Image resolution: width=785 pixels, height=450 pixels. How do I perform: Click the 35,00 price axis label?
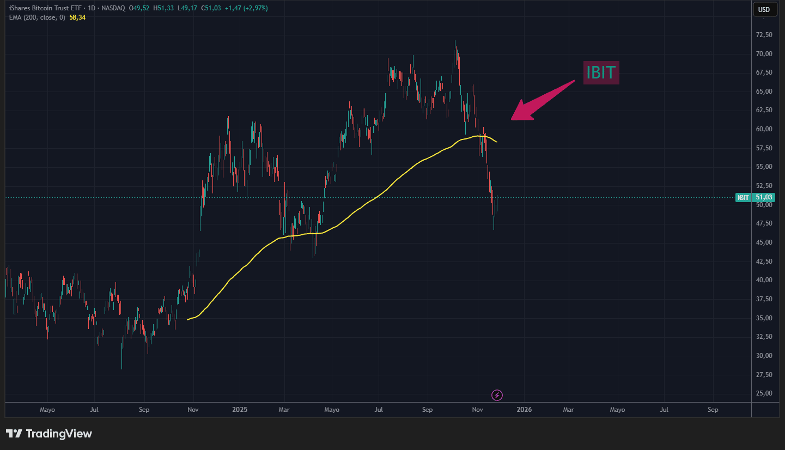[764, 318]
